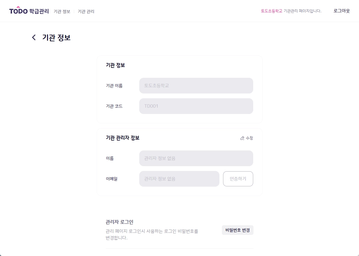
Task: Click the 관리자 로그인 section heading
Action: pos(119,222)
